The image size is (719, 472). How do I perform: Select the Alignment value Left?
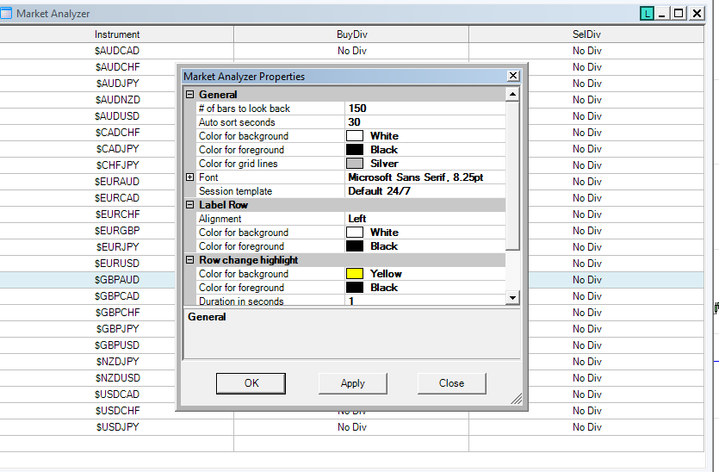click(x=425, y=219)
